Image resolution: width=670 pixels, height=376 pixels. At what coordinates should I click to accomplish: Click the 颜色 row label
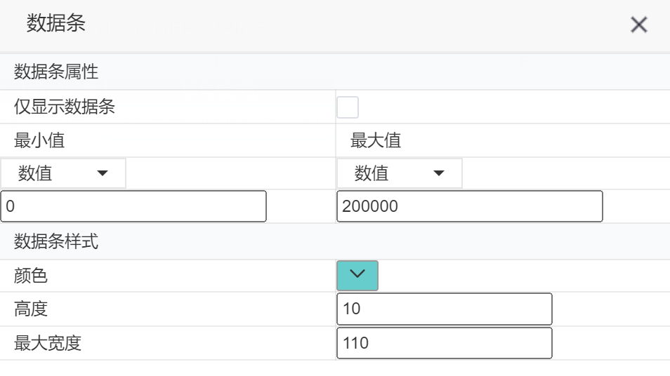click(x=30, y=275)
